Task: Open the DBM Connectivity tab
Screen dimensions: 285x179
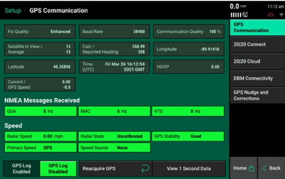Action: click(257, 78)
